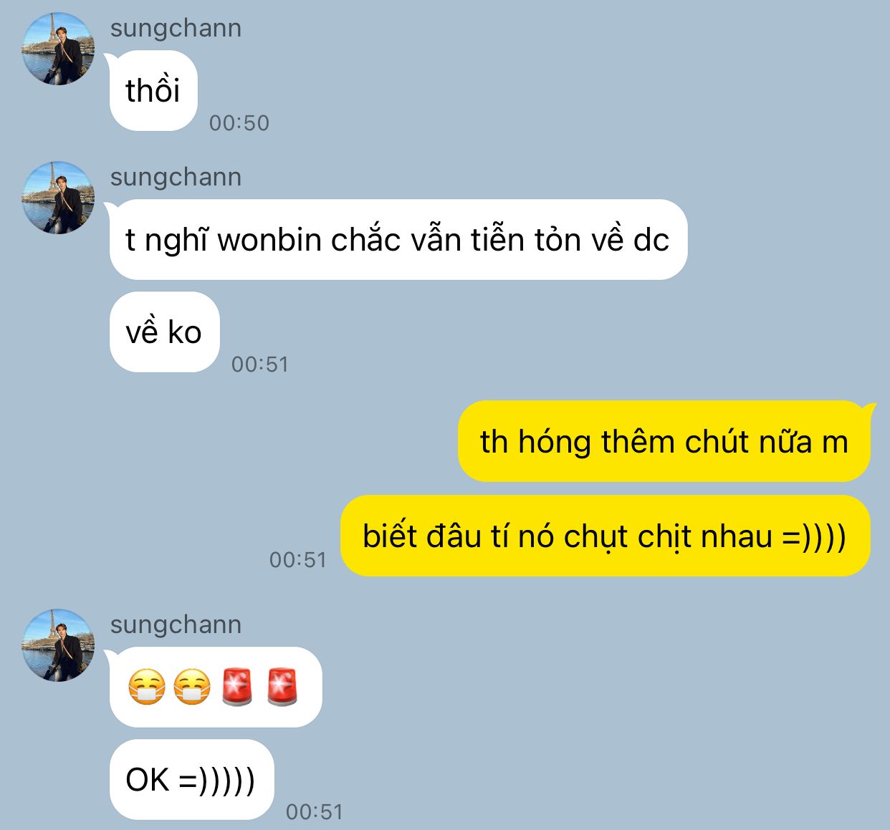Click the sungchann name above the emoji message

click(176, 624)
